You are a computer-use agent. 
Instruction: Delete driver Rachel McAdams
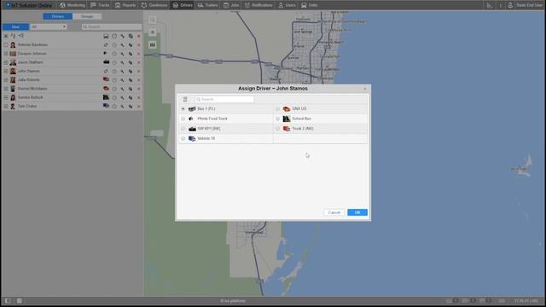click(138, 89)
